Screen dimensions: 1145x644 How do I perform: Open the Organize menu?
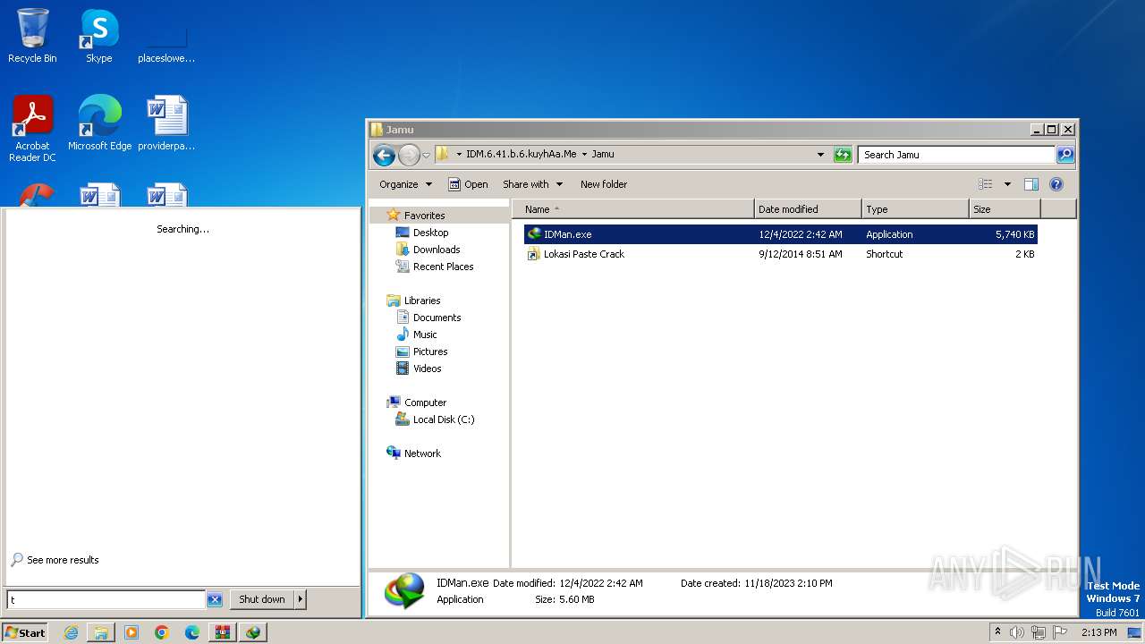tap(405, 184)
